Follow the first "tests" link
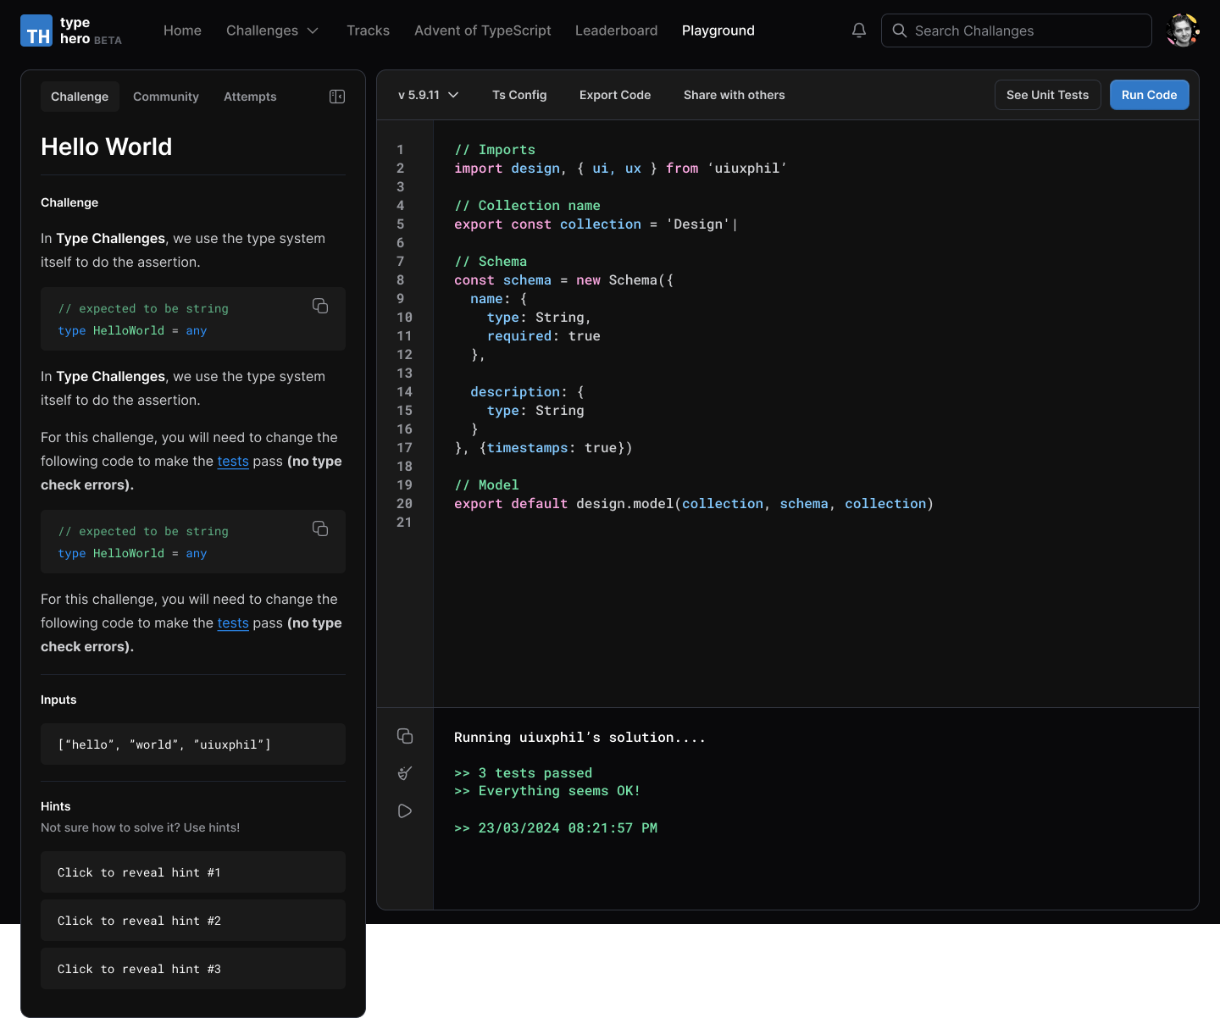 point(233,462)
